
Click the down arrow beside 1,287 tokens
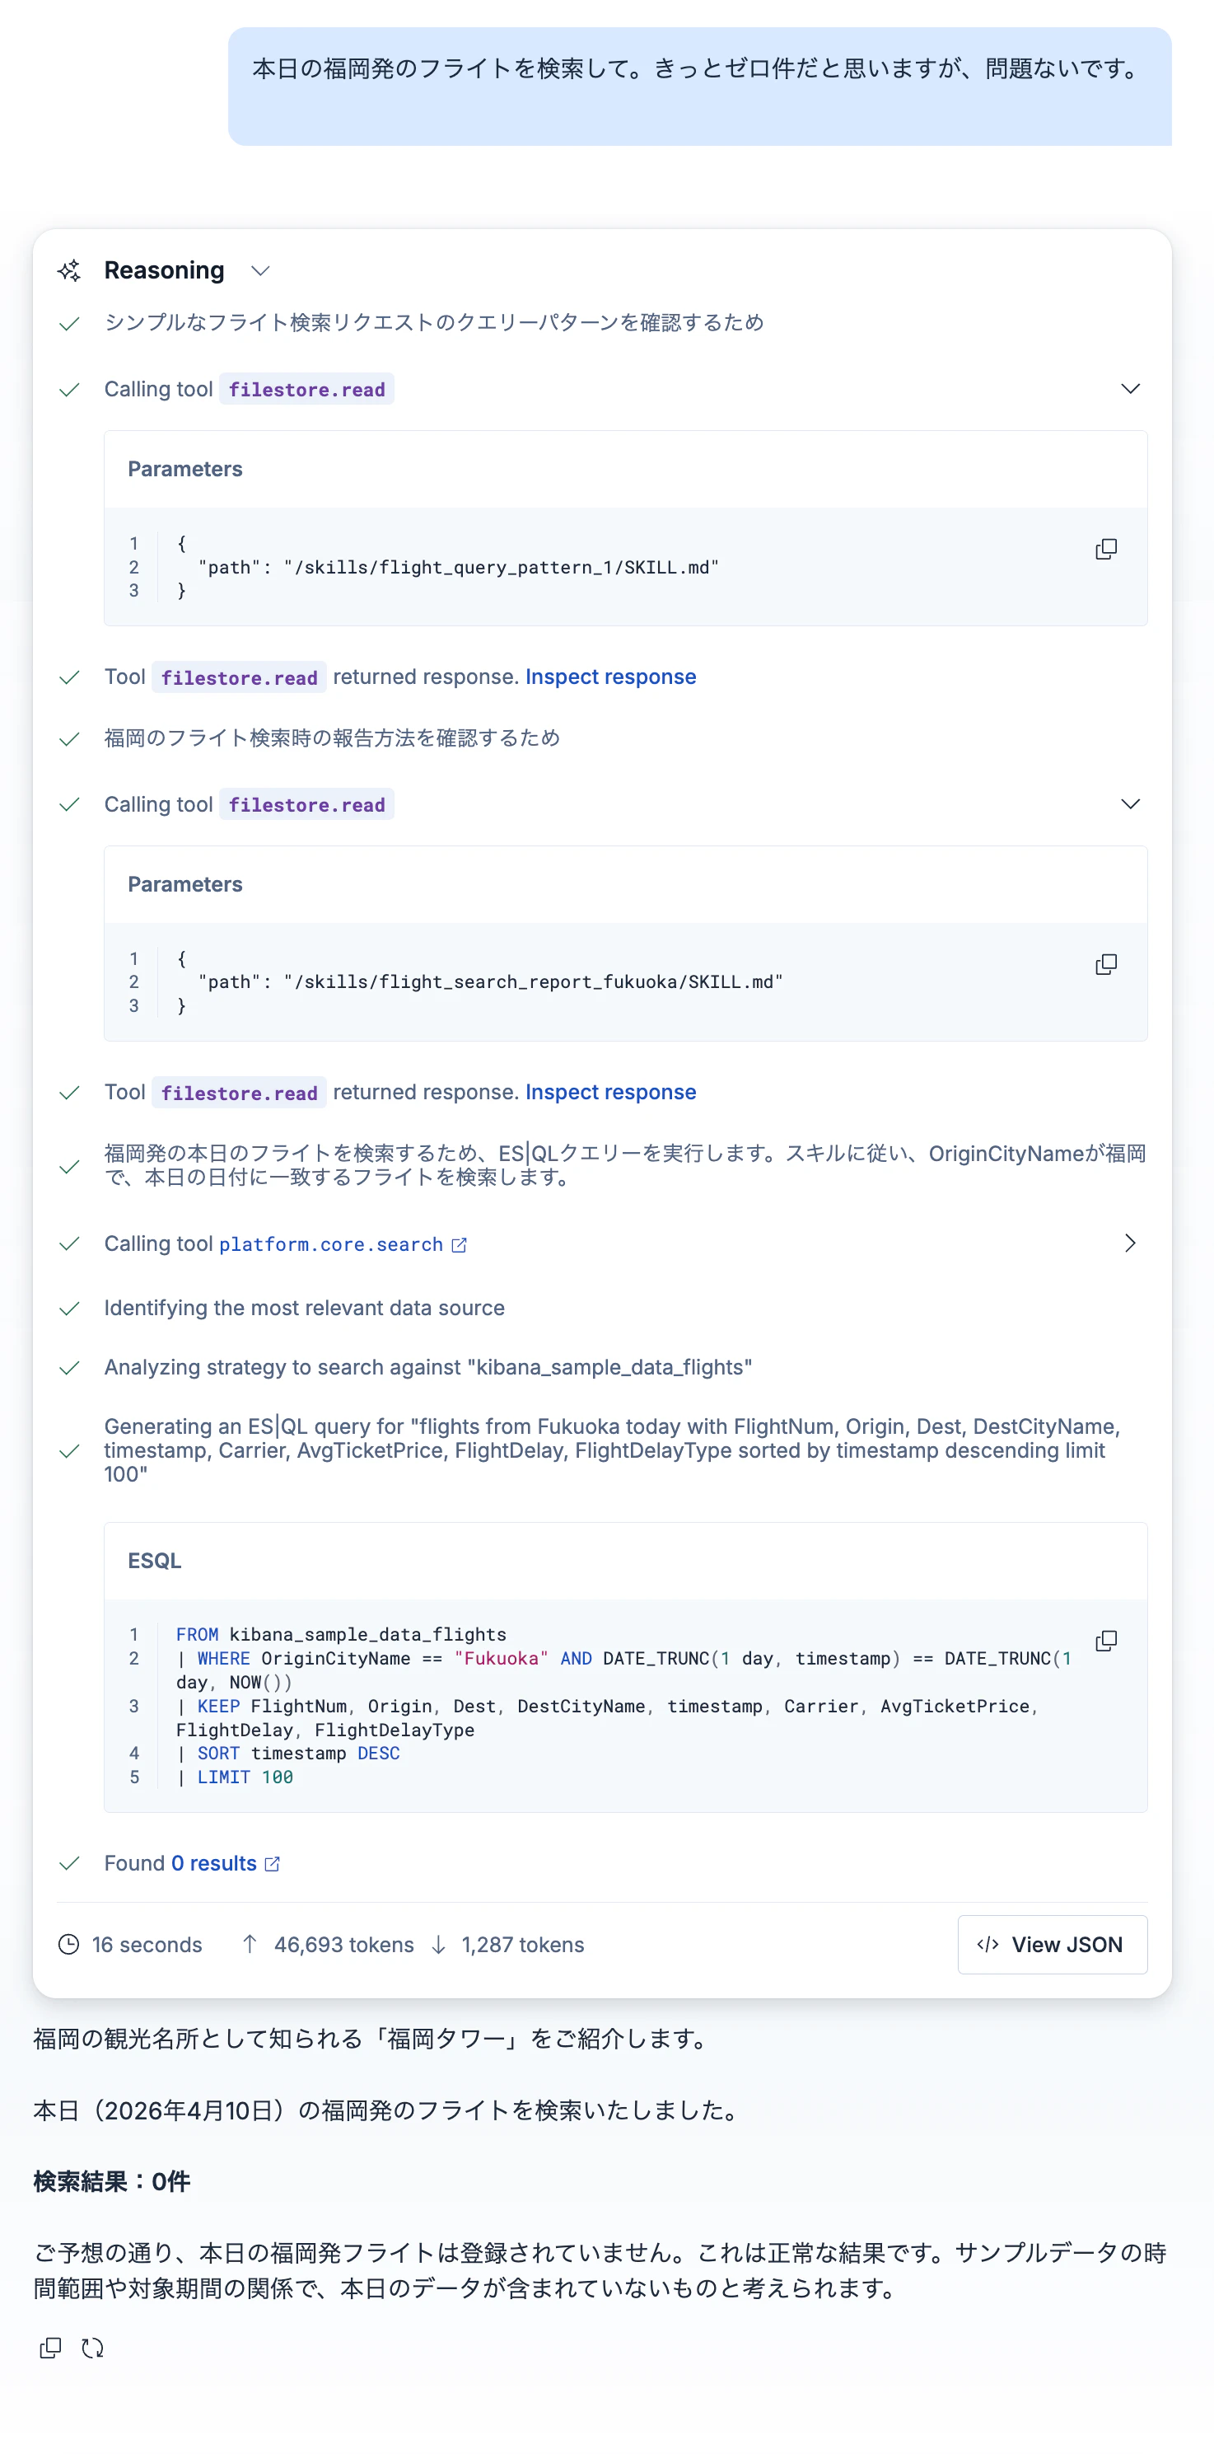click(x=438, y=1945)
